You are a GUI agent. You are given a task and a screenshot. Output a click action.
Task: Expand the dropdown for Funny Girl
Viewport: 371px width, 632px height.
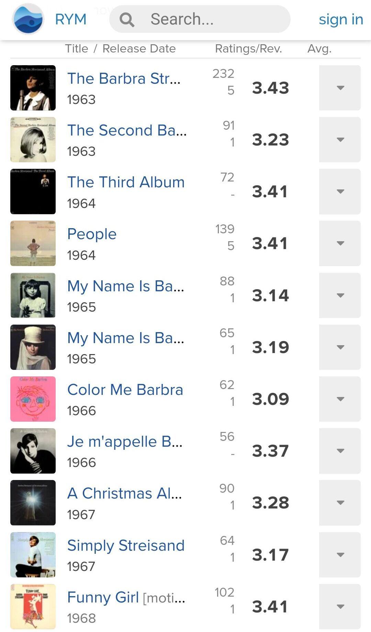[340, 606]
